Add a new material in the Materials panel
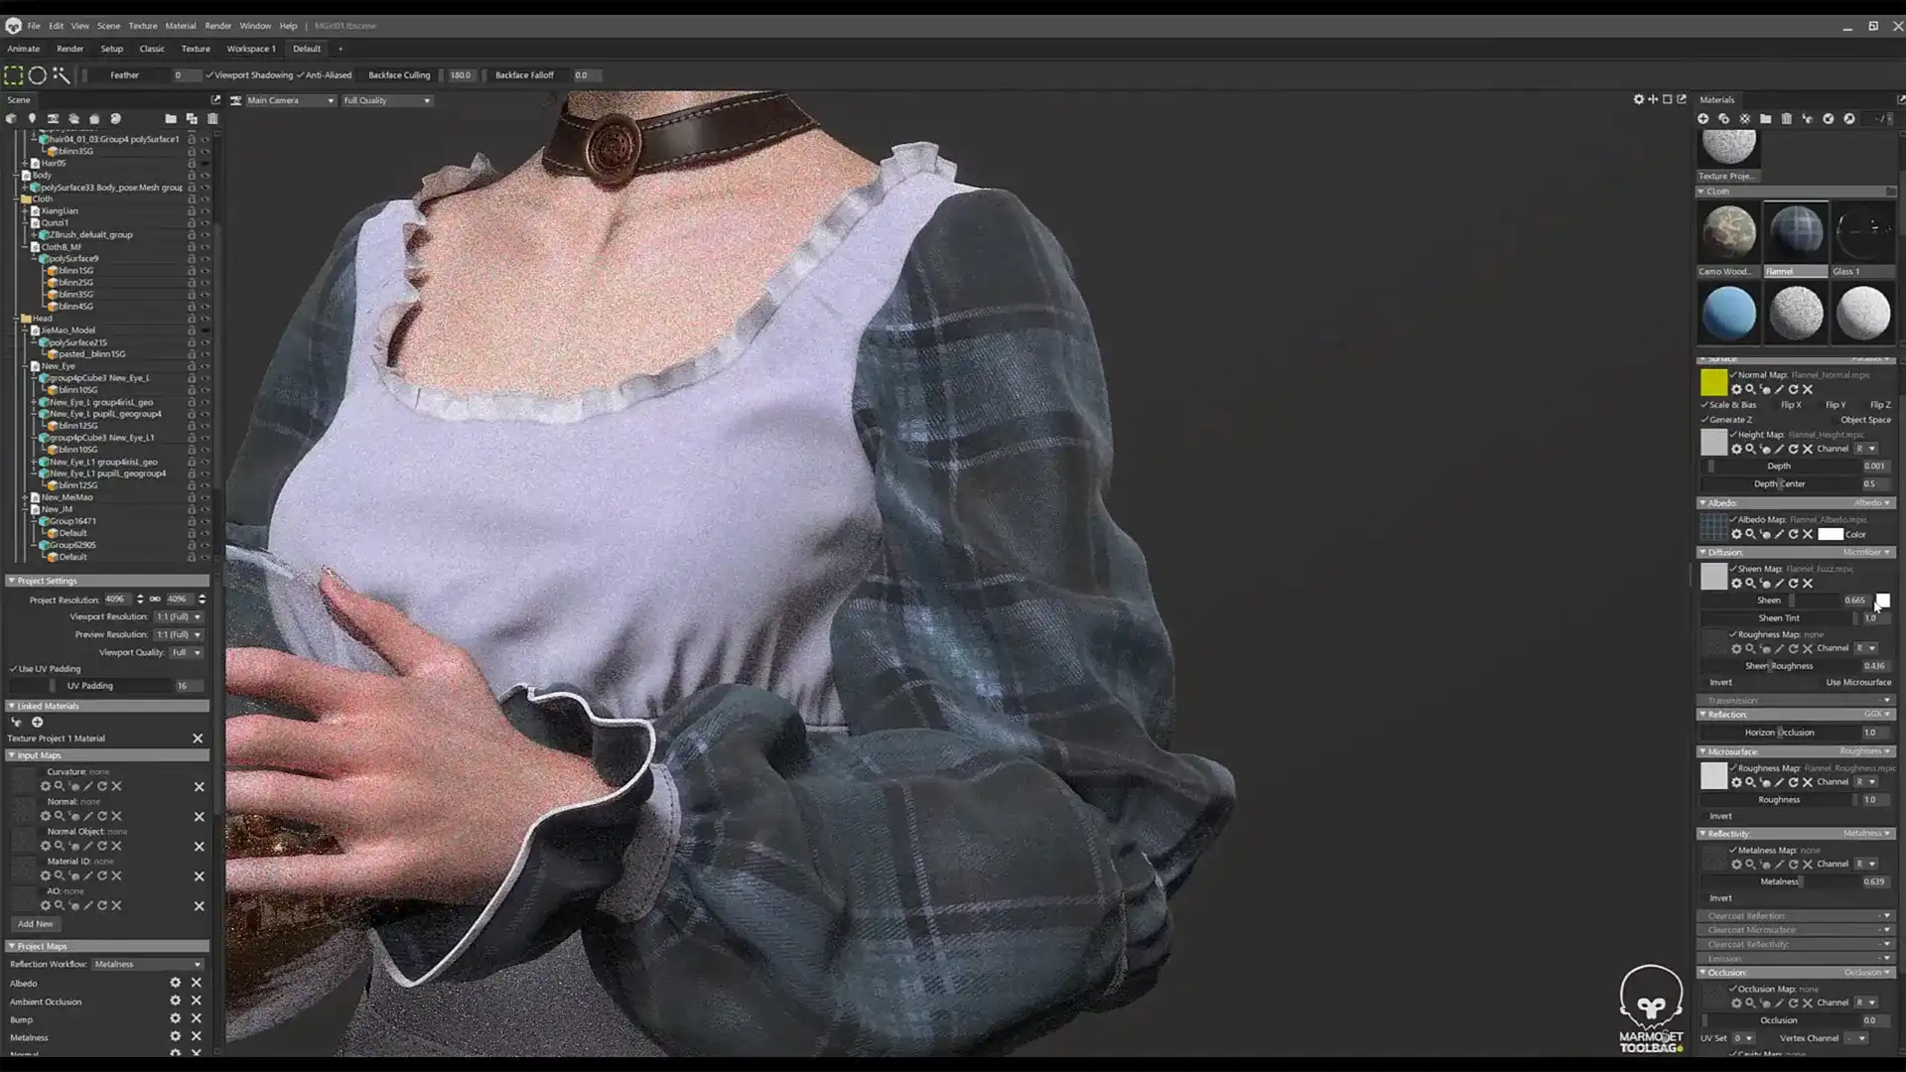 point(1703,118)
